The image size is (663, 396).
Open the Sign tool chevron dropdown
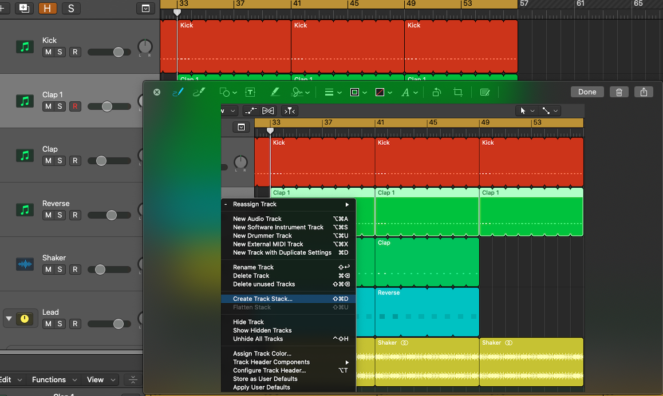(x=307, y=93)
